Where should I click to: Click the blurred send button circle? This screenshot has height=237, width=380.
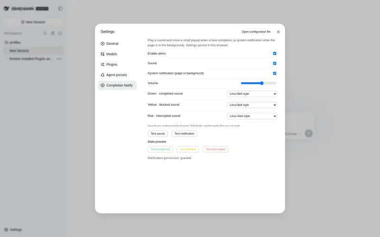308,133
